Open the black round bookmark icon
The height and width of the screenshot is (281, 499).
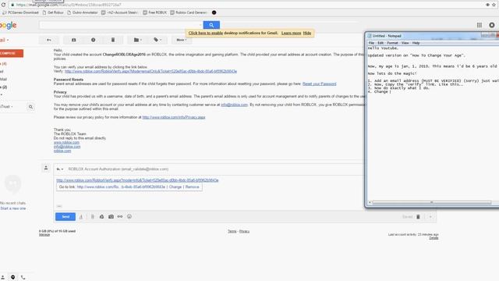pos(214,12)
